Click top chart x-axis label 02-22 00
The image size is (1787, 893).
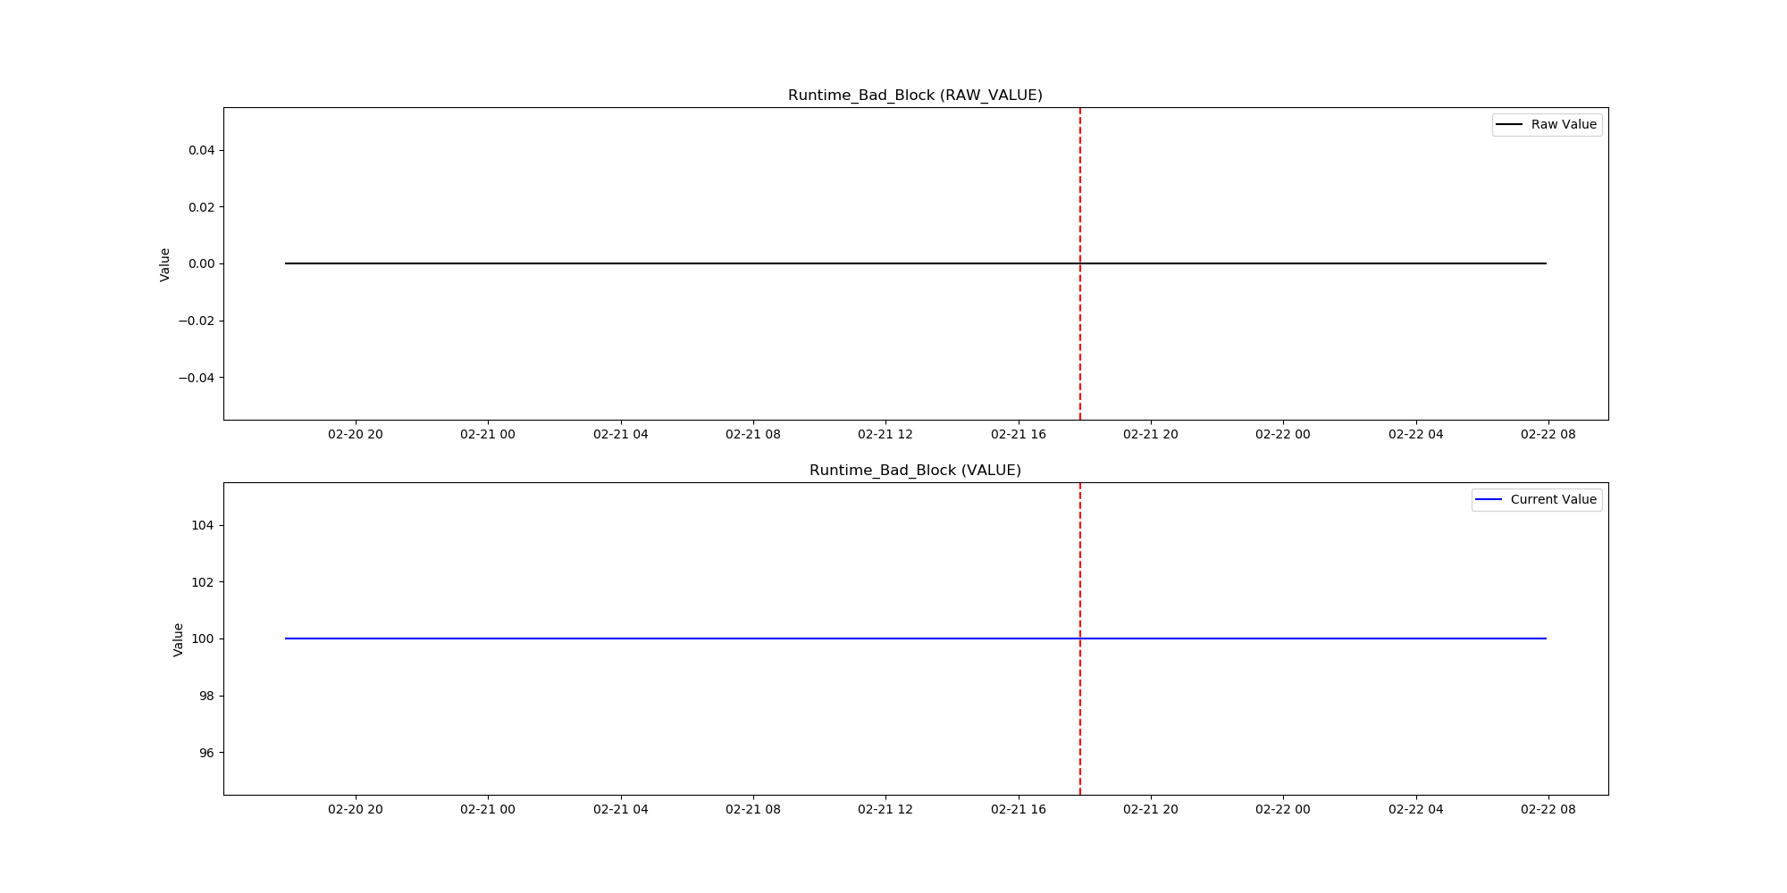point(1283,435)
